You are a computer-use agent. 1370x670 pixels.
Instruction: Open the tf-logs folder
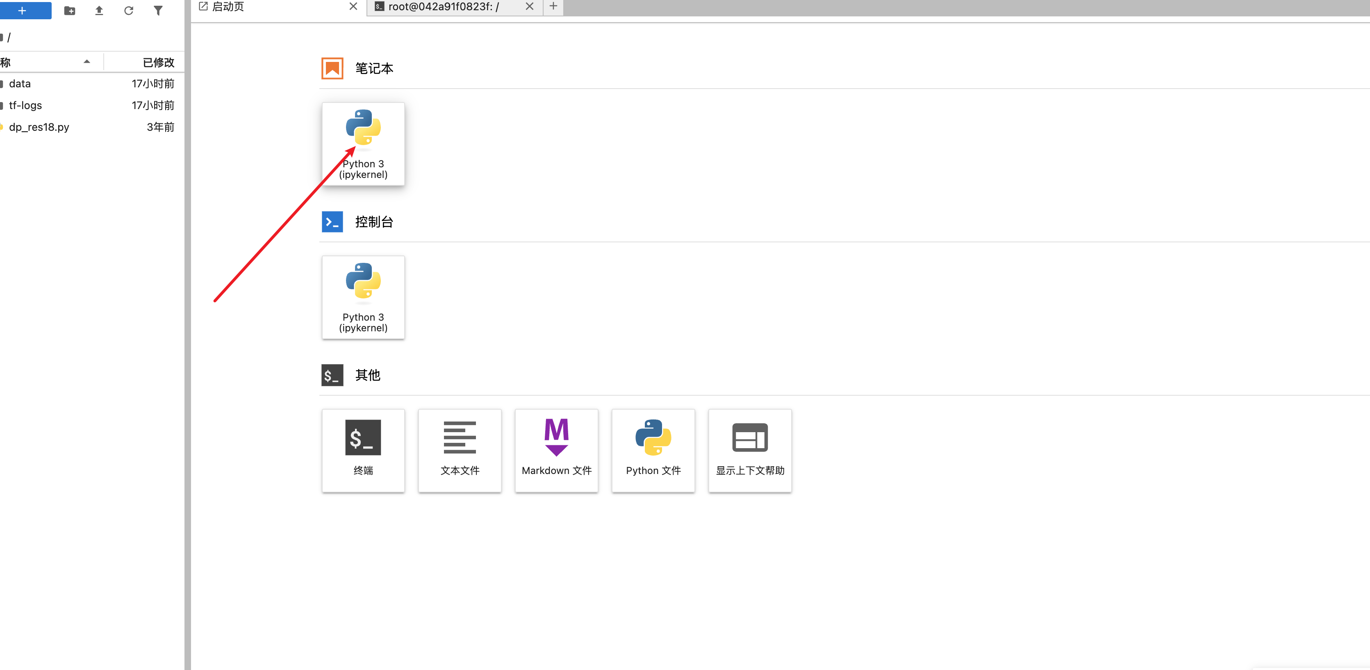25,105
